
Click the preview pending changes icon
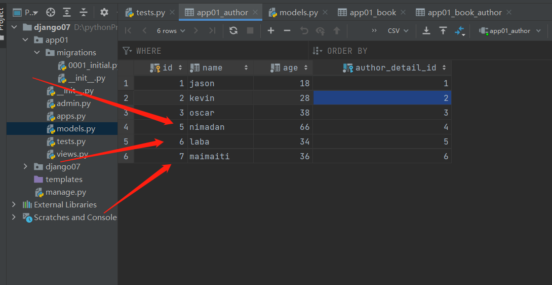(x=321, y=31)
